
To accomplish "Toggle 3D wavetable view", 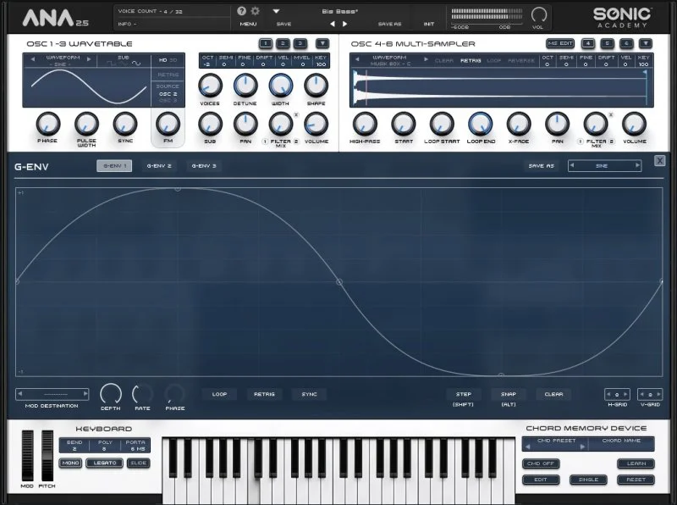I will click(x=173, y=60).
